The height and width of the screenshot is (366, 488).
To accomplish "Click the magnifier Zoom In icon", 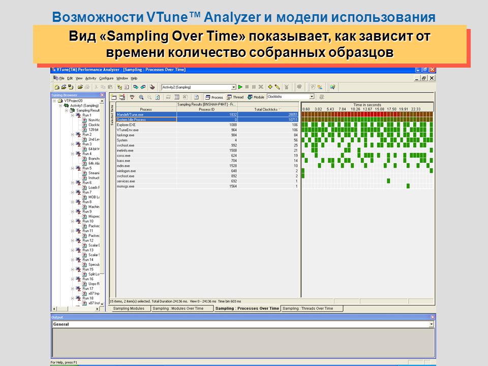I will [141, 97].
